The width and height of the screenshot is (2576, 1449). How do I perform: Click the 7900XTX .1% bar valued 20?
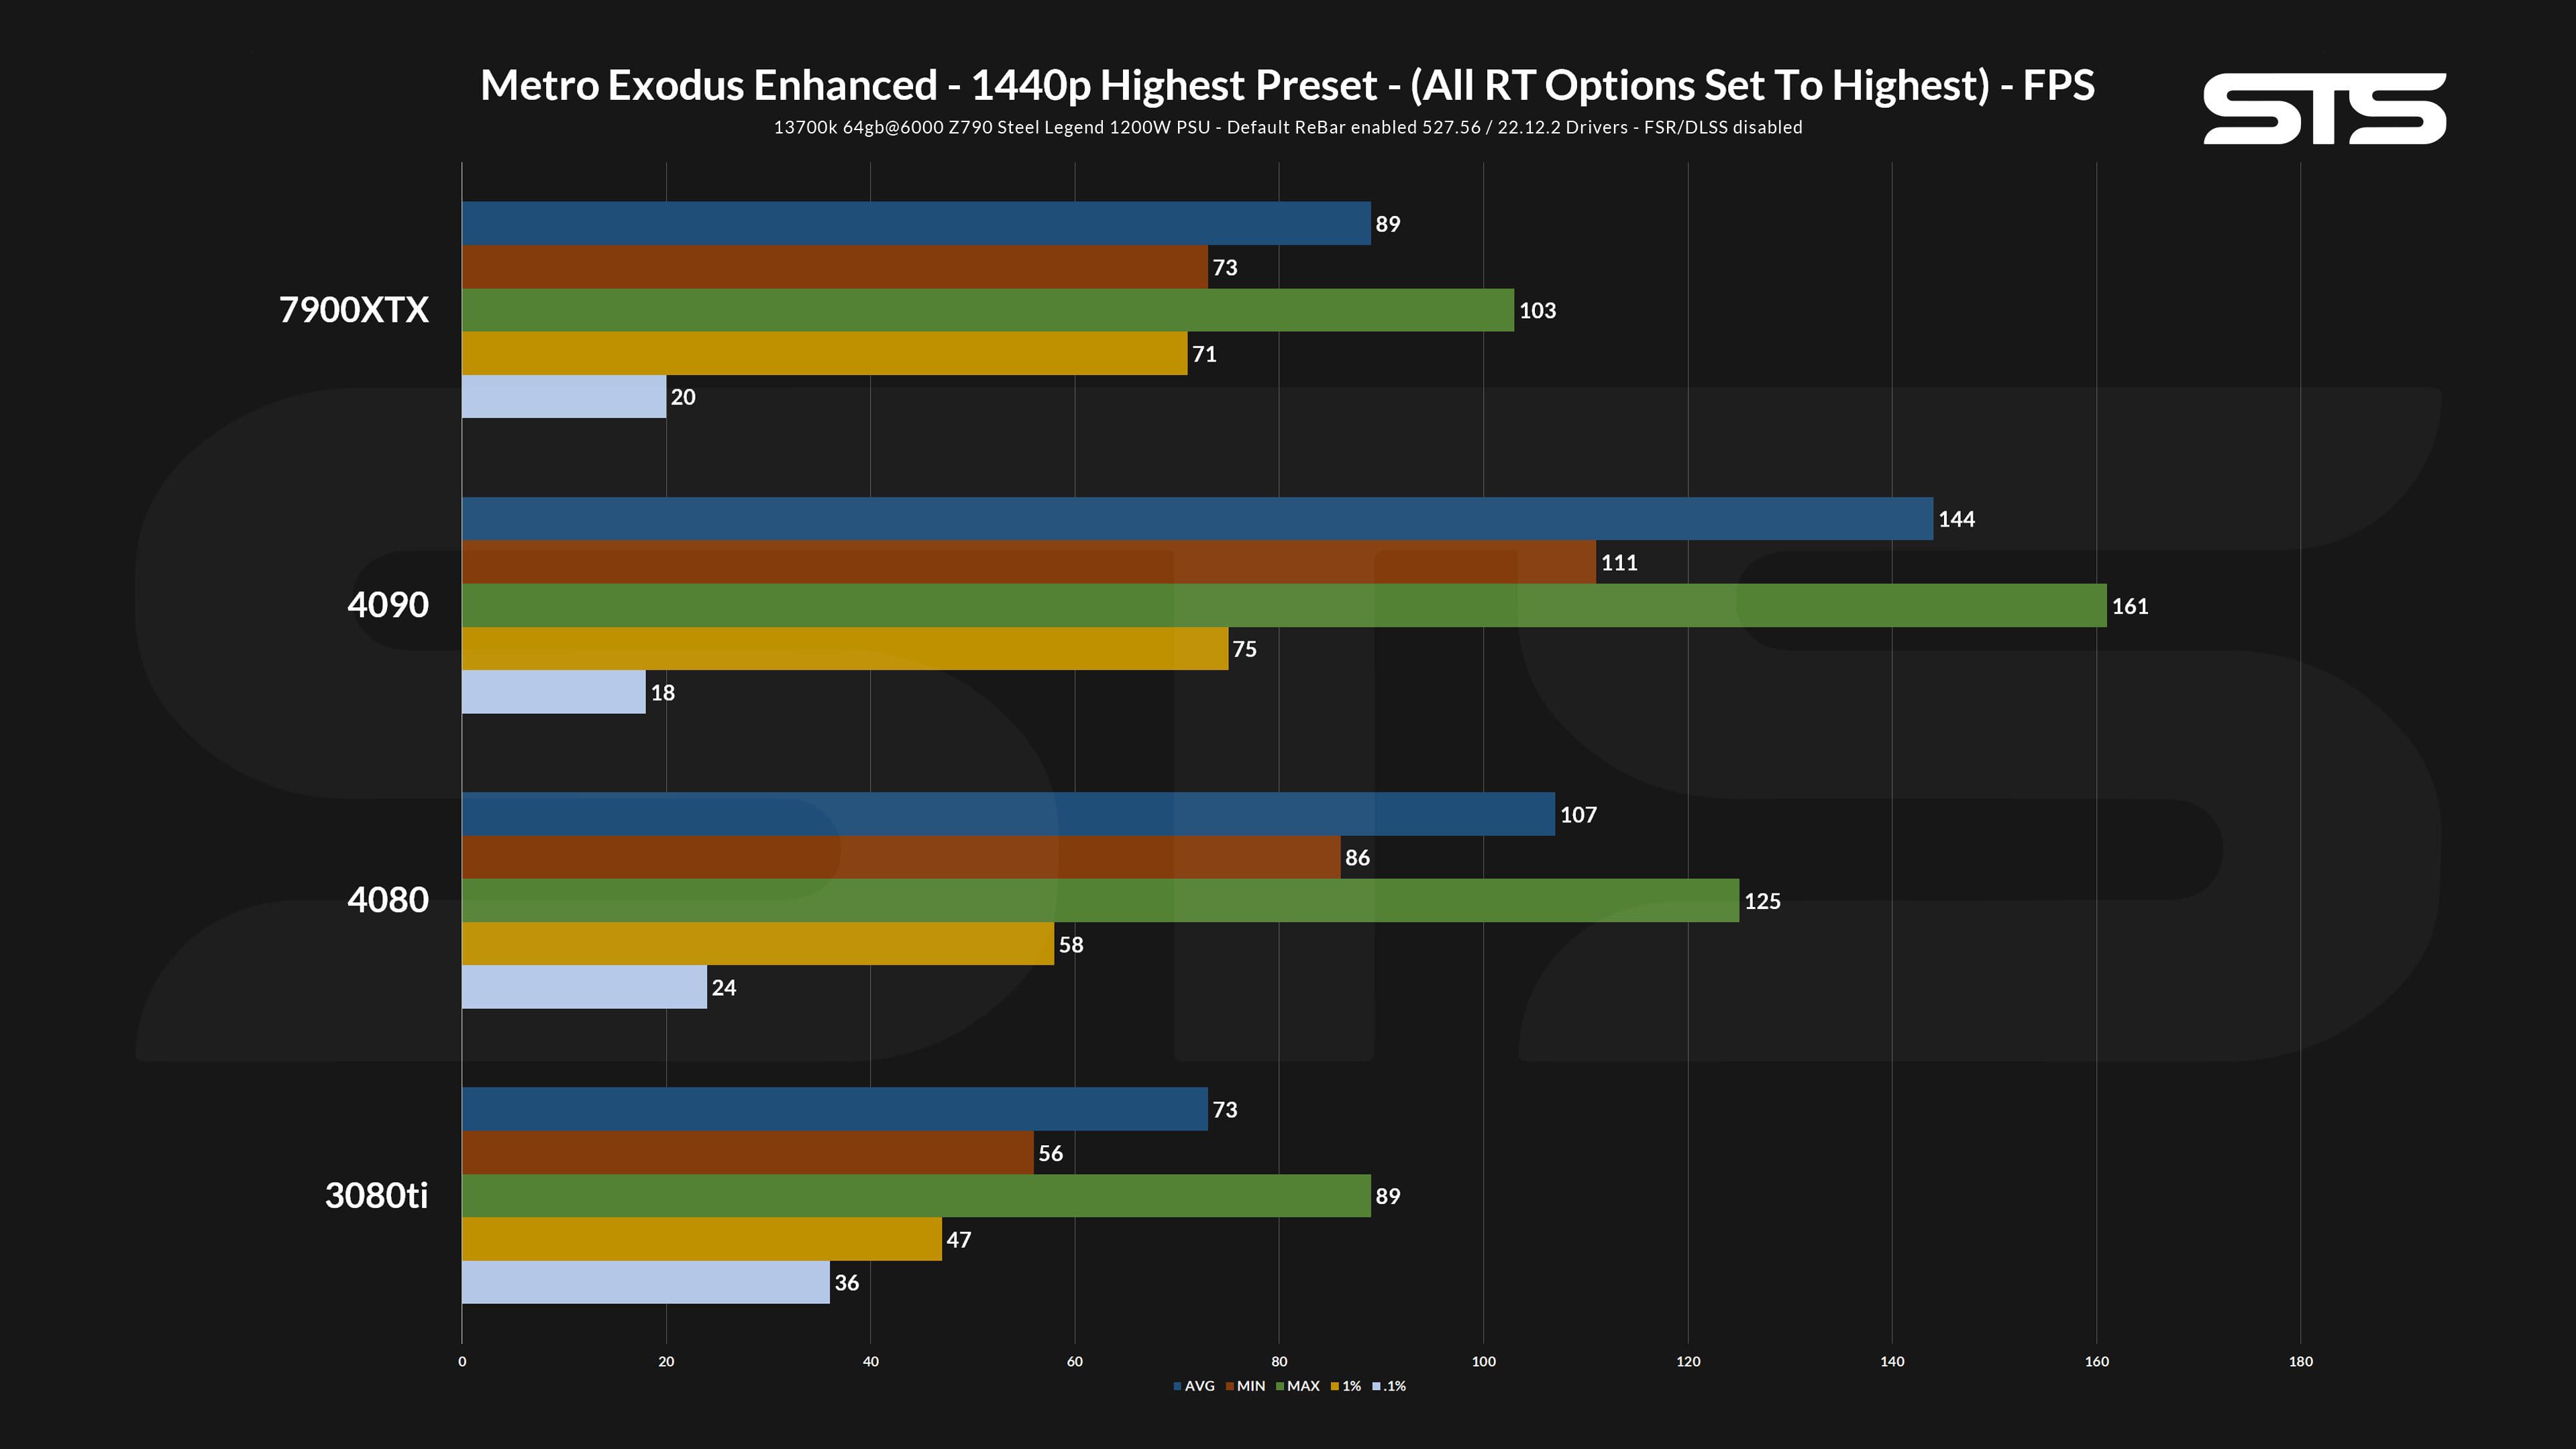tap(564, 397)
